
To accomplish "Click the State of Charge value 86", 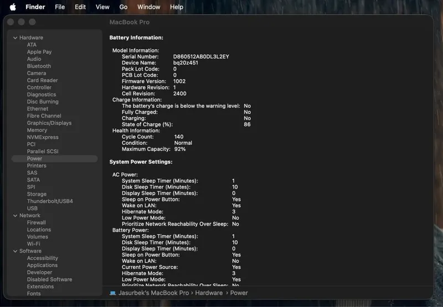I will pyautogui.click(x=247, y=124).
